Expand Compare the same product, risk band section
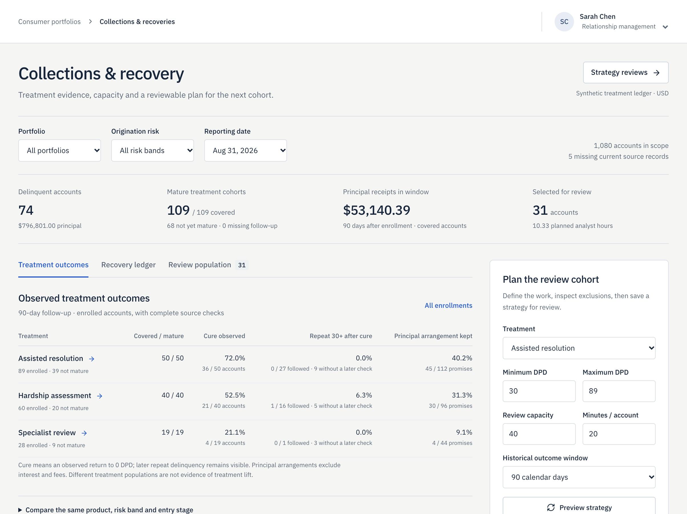The height and width of the screenshot is (514, 687). tap(106, 510)
